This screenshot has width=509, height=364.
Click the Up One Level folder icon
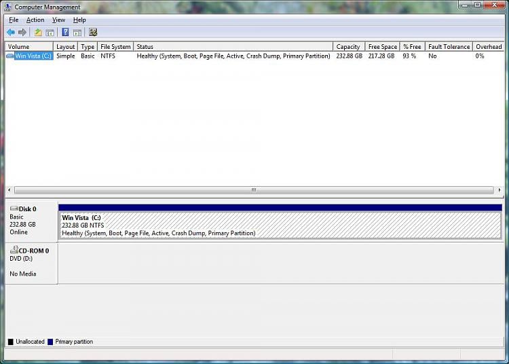coord(38,32)
